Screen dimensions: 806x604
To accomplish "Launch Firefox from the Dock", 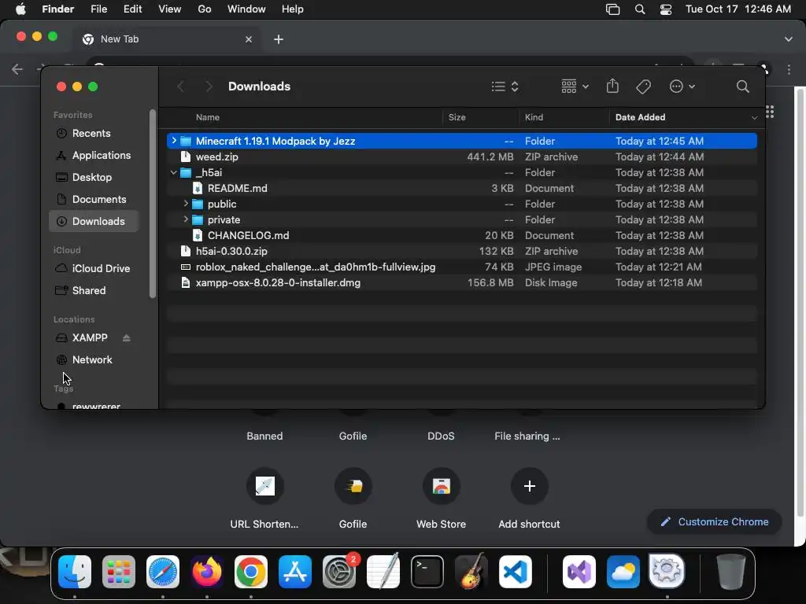I will pos(207,572).
